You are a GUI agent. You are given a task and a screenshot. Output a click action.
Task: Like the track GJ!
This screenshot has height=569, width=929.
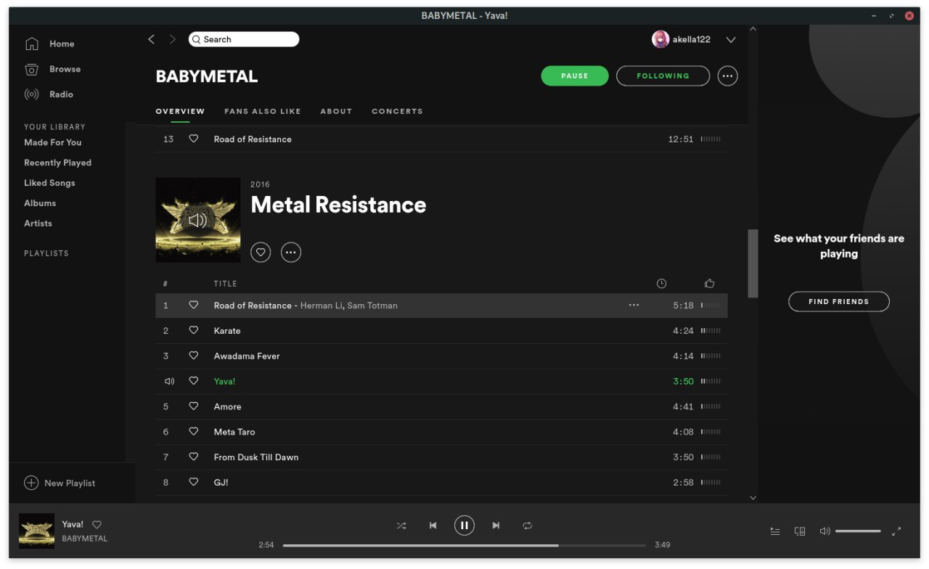[x=194, y=482]
